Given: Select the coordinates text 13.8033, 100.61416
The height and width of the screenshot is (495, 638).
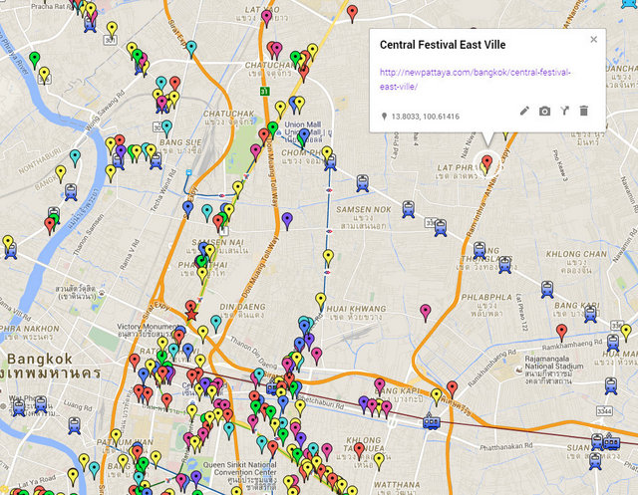Looking at the screenshot, I should coord(426,117).
